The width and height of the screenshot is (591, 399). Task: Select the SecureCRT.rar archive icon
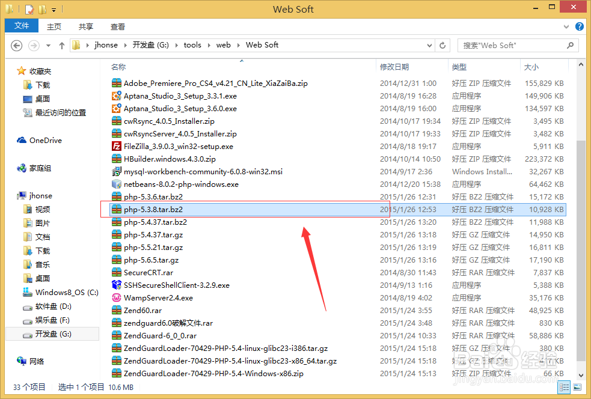(x=117, y=272)
